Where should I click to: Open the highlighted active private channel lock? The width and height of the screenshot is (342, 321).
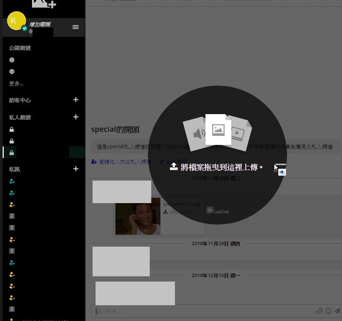click(x=12, y=152)
